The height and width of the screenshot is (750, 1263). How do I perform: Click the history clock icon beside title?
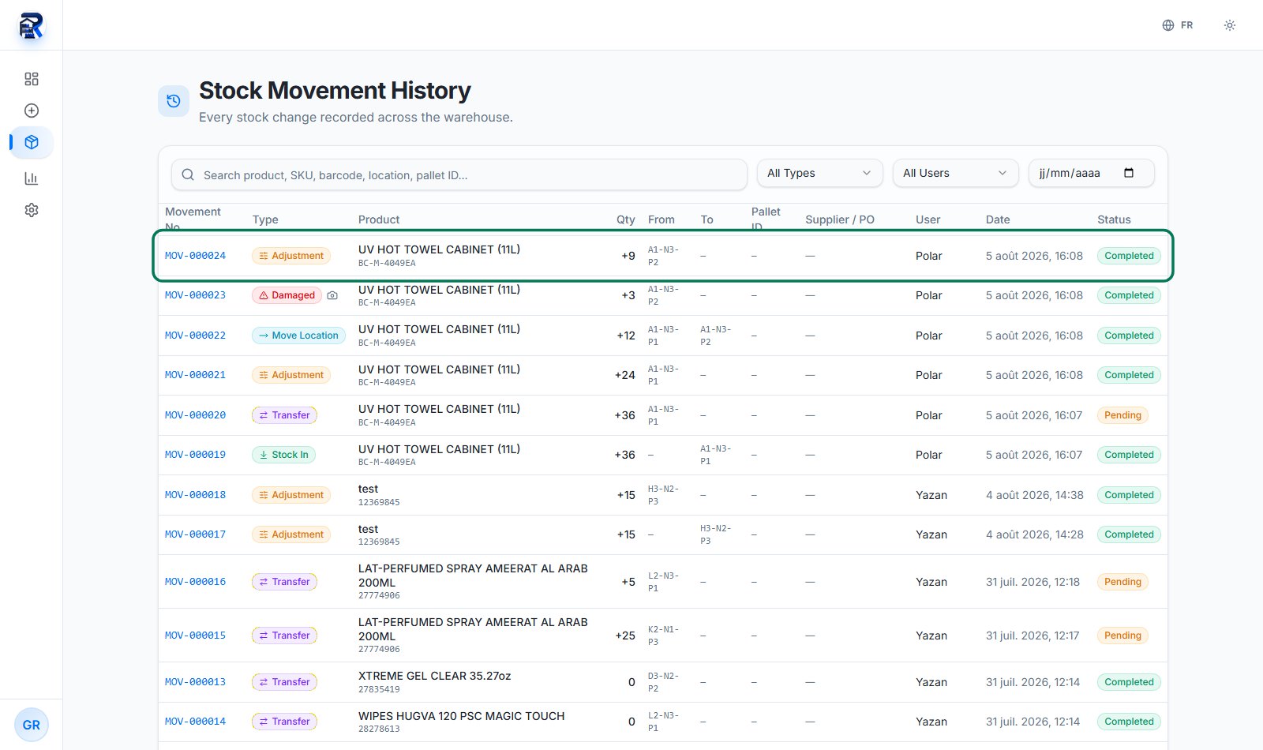[x=174, y=101]
